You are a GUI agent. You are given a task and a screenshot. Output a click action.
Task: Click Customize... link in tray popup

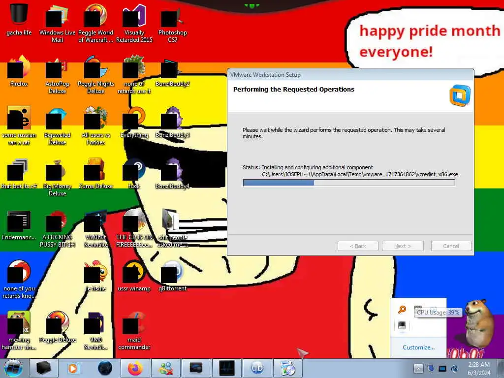pos(418,347)
